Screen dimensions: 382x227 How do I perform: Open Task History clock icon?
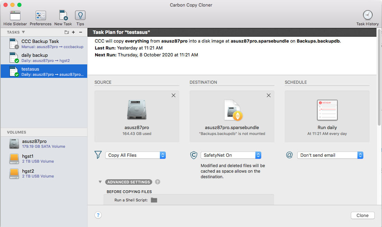pyautogui.click(x=367, y=15)
